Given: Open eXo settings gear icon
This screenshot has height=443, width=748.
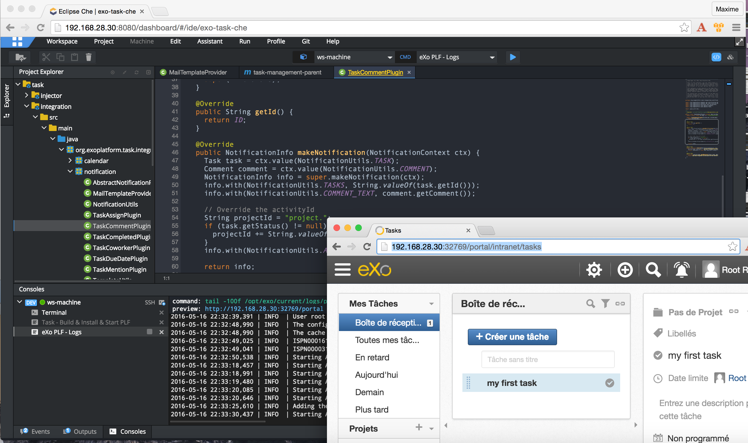Looking at the screenshot, I should click(x=594, y=270).
